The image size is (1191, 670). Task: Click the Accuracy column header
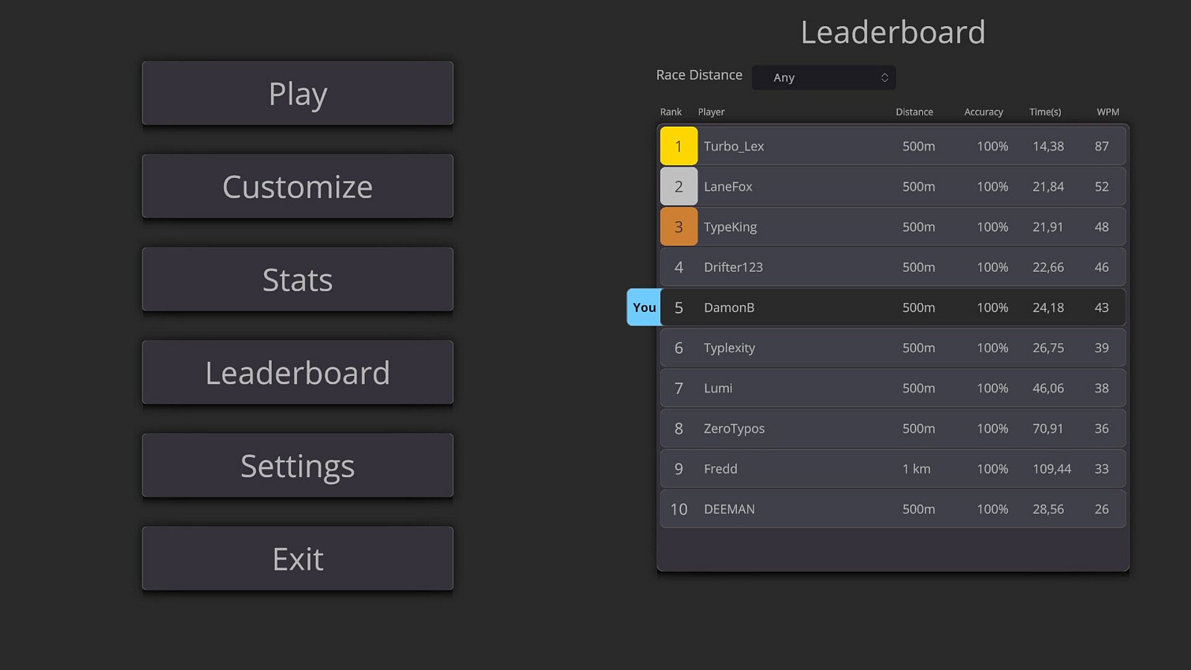[983, 112]
